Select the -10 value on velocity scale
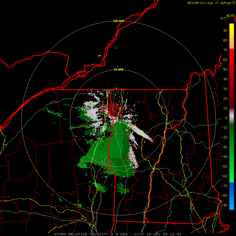 point(224,128)
